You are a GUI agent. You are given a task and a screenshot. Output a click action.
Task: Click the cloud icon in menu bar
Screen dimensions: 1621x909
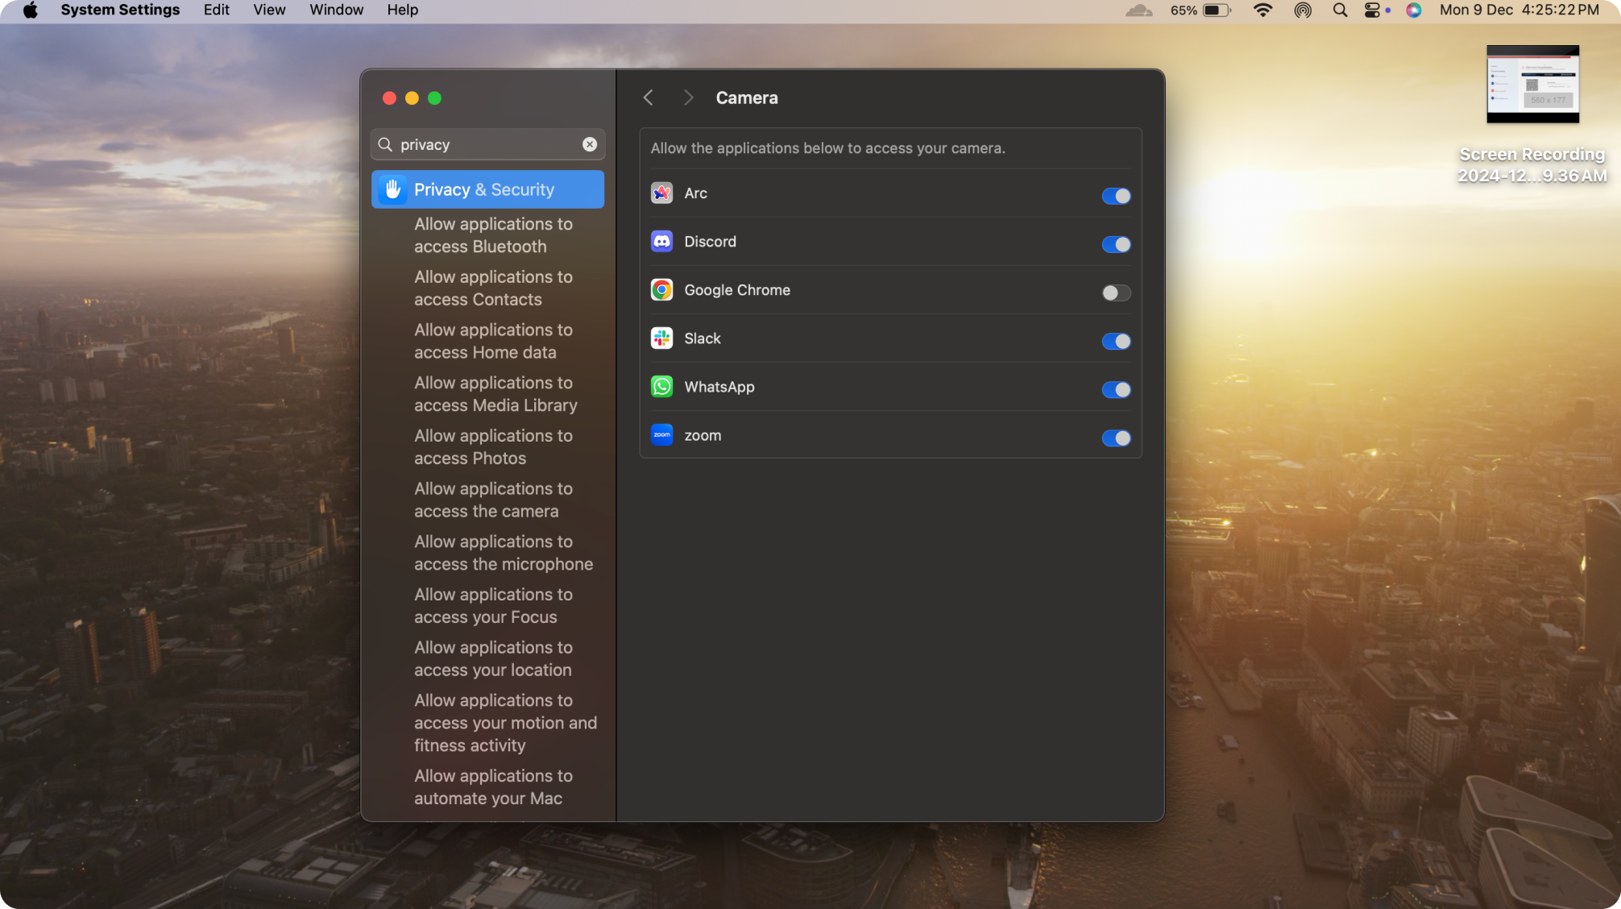tap(1138, 10)
